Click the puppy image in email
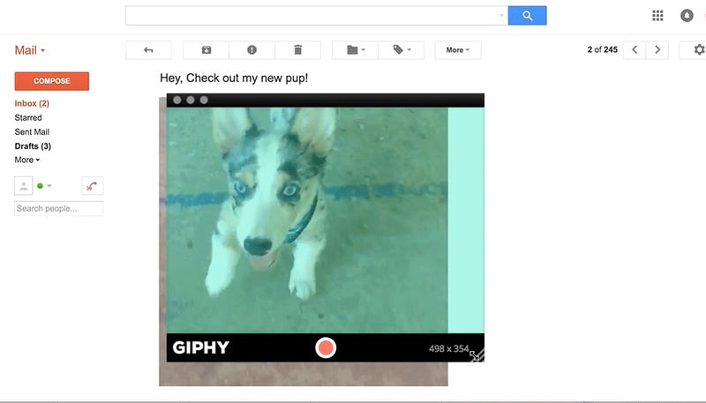 (x=304, y=241)
